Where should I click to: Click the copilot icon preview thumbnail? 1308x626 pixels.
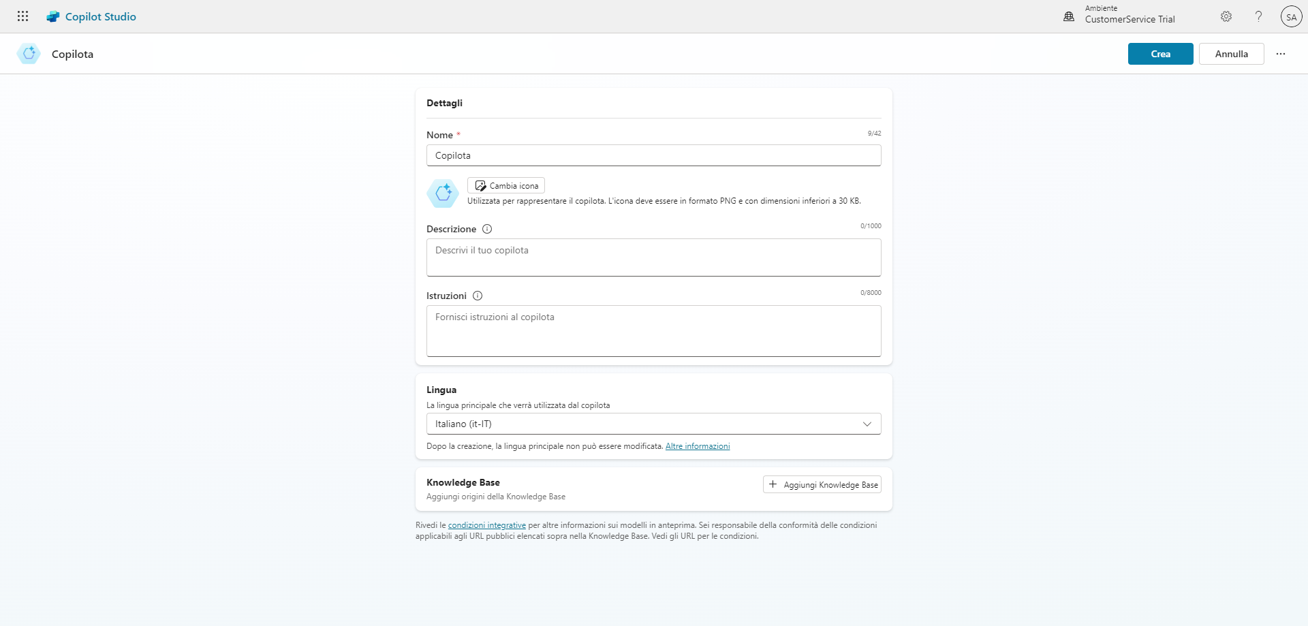tap(443, 193)
